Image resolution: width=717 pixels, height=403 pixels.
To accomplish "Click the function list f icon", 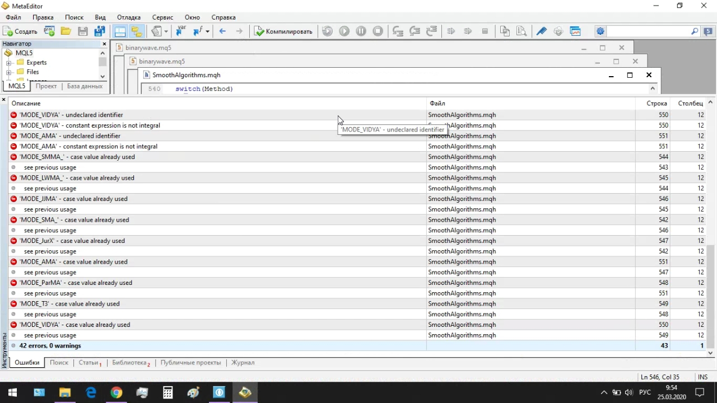I will (198, 31).
